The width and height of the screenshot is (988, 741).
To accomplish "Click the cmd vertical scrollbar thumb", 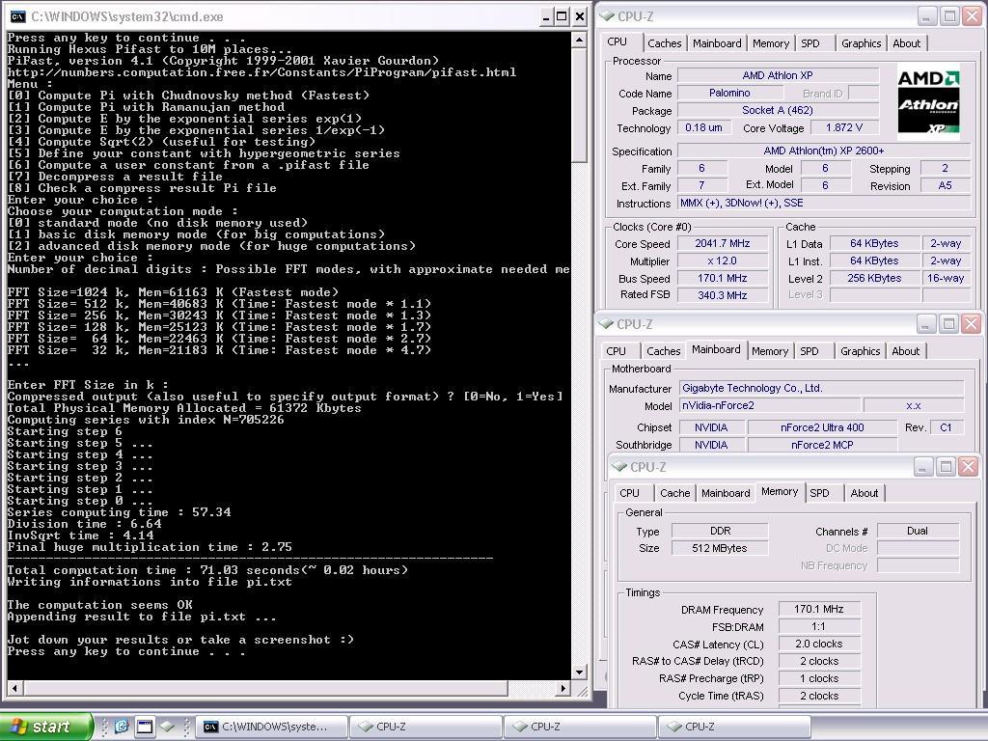I will point(580,106).
